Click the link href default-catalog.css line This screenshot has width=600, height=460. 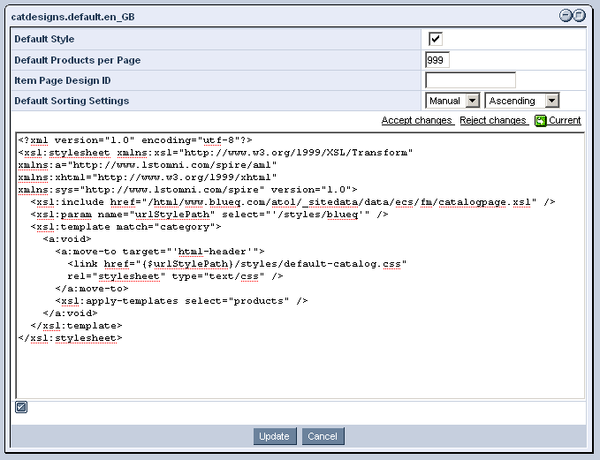pyautogui.click(x=237, y=264)
